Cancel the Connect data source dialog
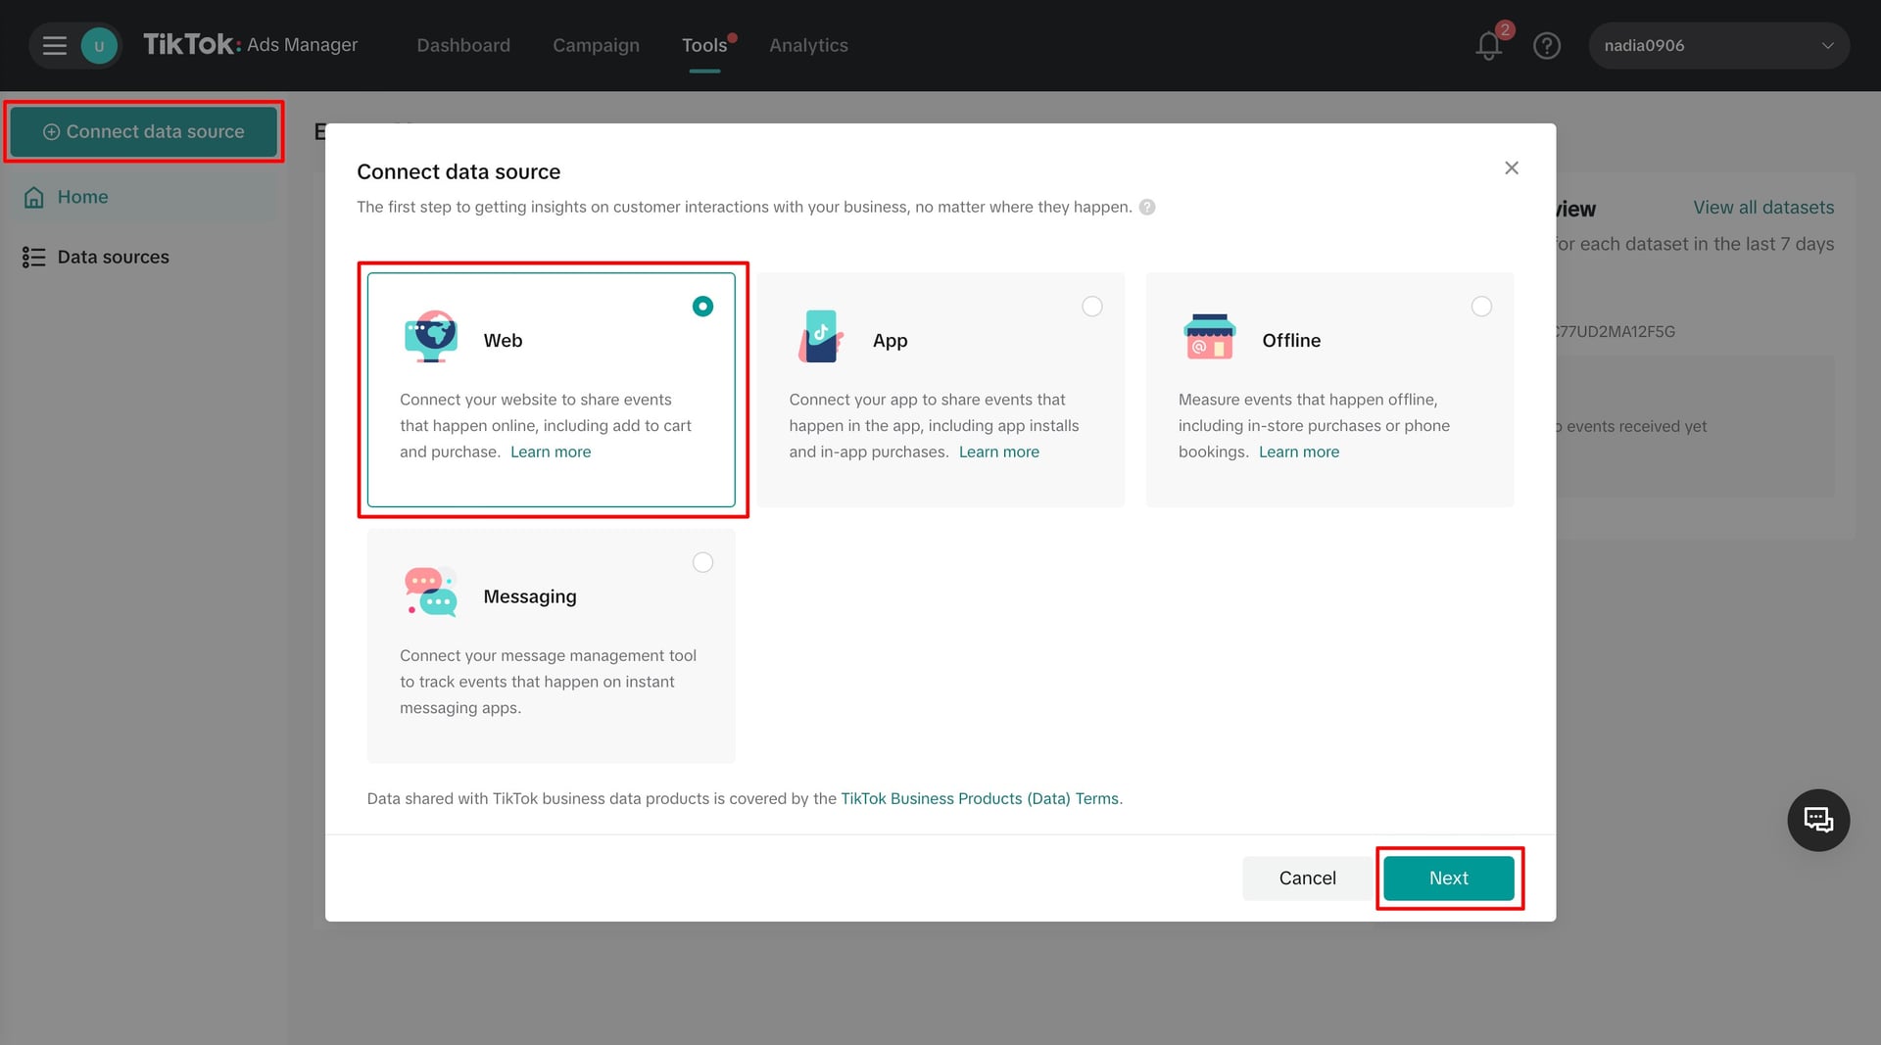Screen dimensions: 1881x1045 click(1308, 879)
